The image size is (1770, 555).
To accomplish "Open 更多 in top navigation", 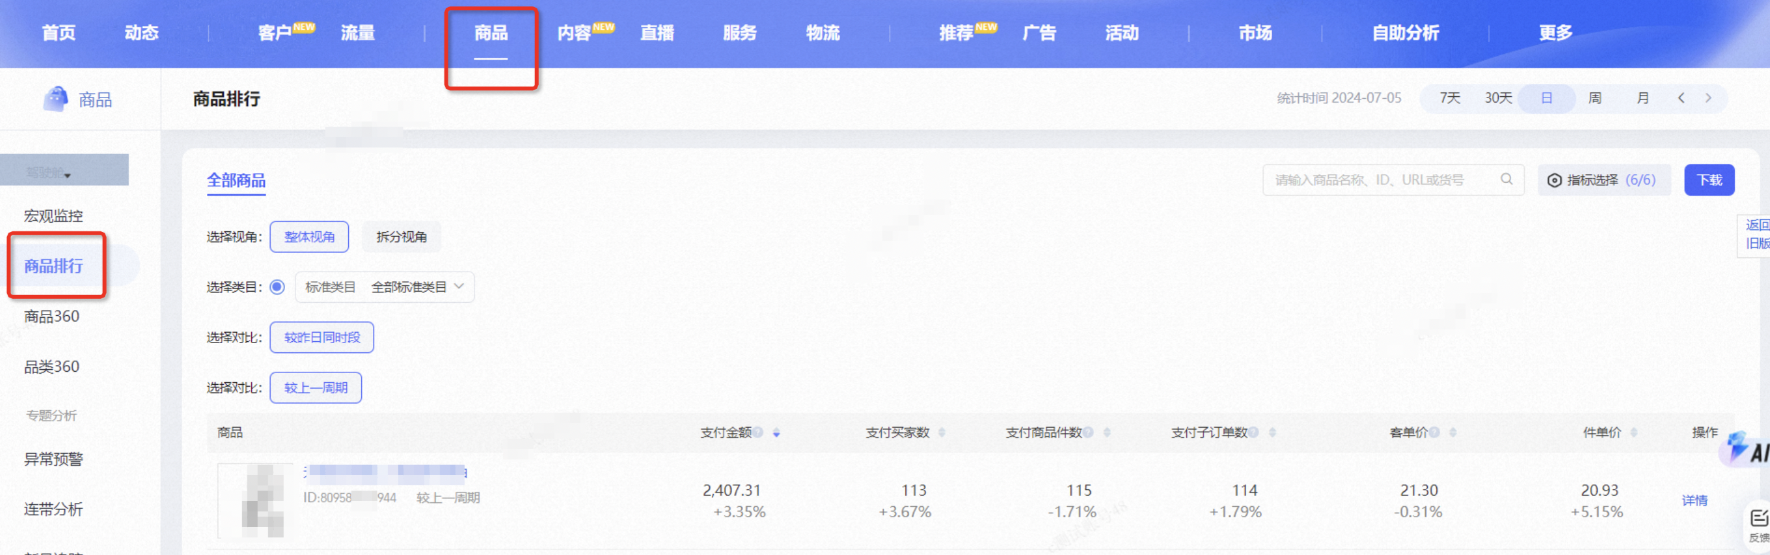I will [x=1556, y=32].
